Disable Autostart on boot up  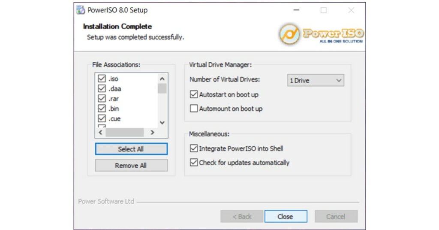point(194,94)
